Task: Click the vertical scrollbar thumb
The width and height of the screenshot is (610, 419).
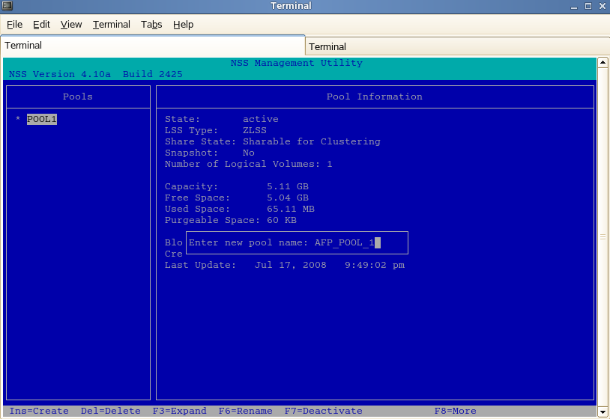Action: pos(603,237)
